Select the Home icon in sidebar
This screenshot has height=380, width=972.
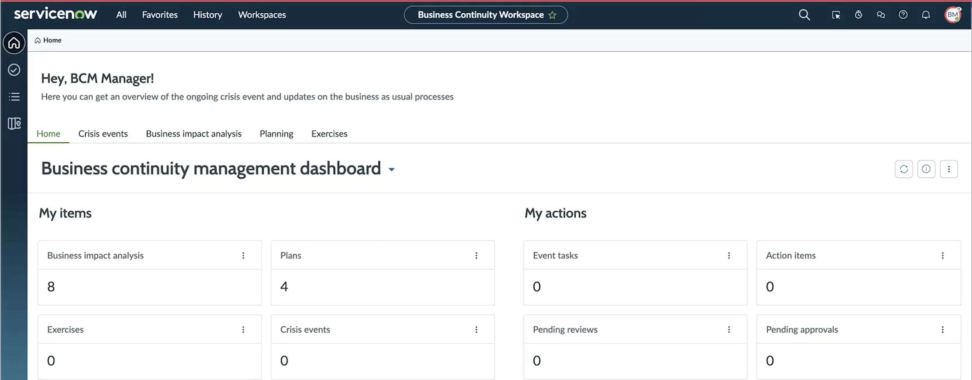coord(14,43)
